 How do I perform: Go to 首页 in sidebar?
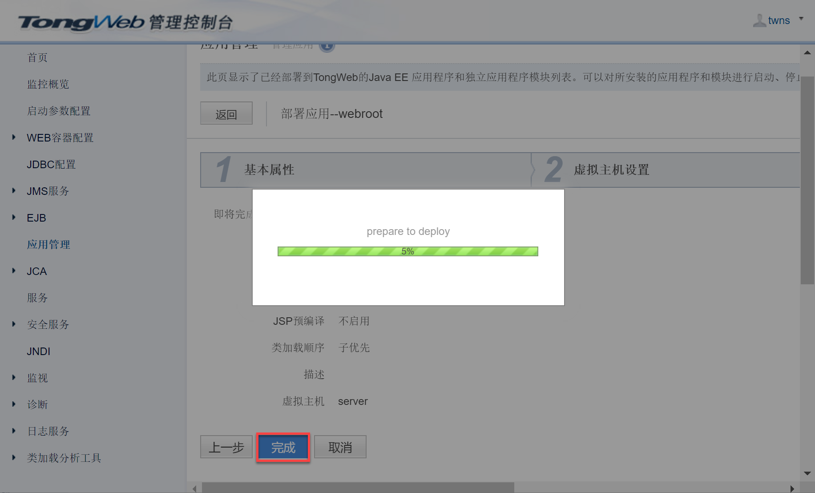pyautogui.click(x=37, y=57)
